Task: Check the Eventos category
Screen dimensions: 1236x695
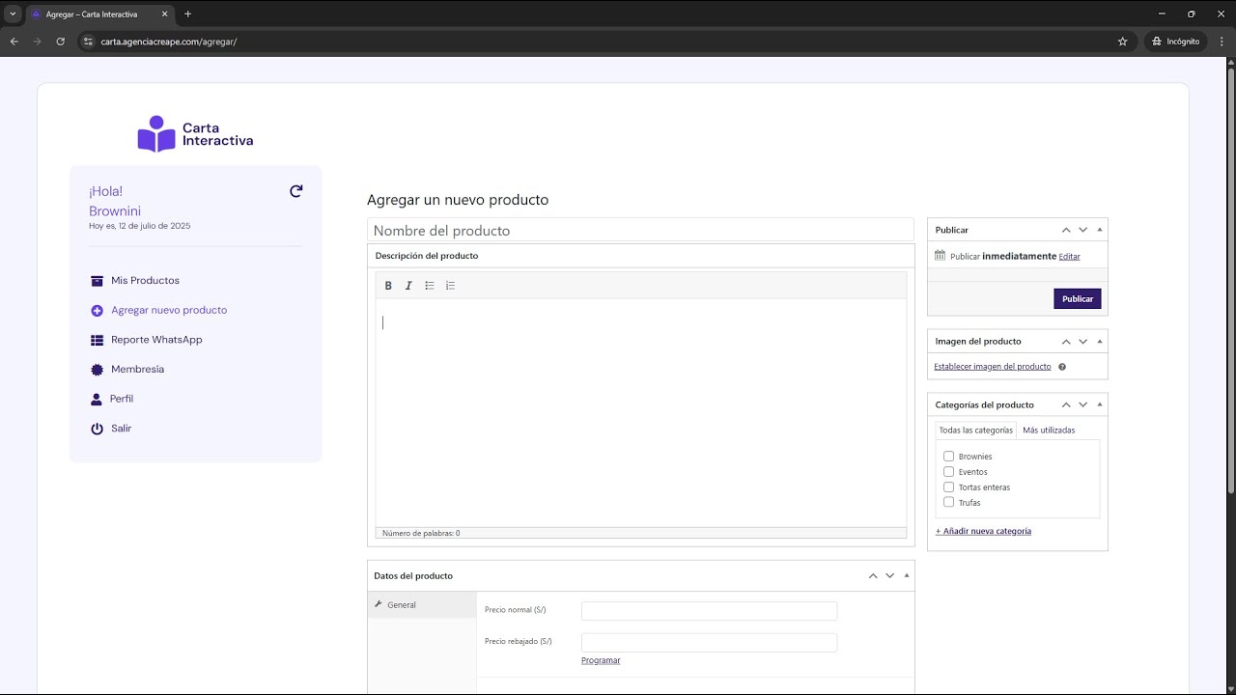Action: click(948, 472)
